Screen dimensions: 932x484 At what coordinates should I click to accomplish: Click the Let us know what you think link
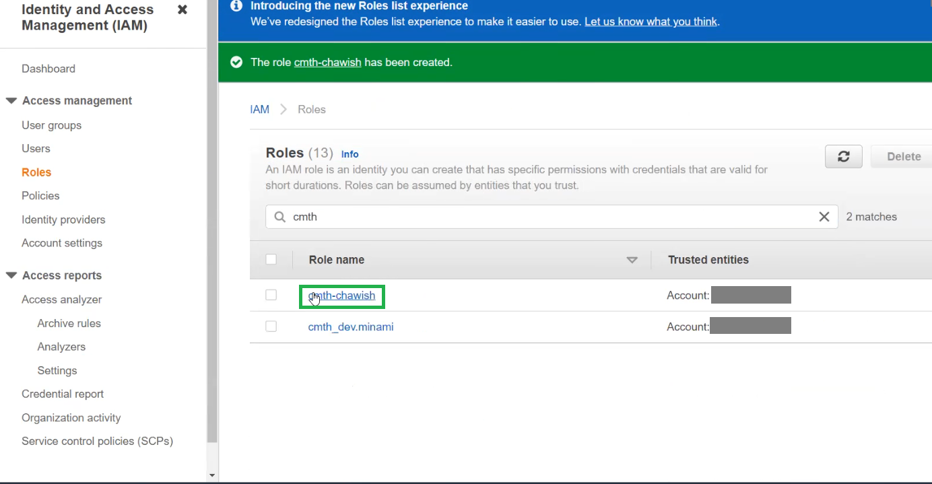650,22
